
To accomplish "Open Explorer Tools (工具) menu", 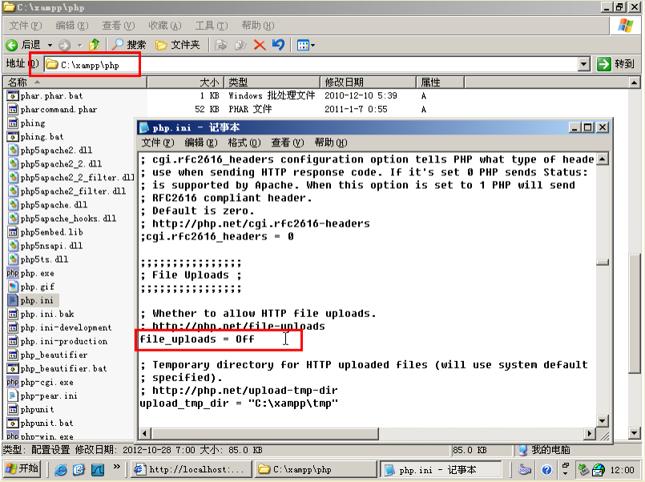I will tap(212, 26).
